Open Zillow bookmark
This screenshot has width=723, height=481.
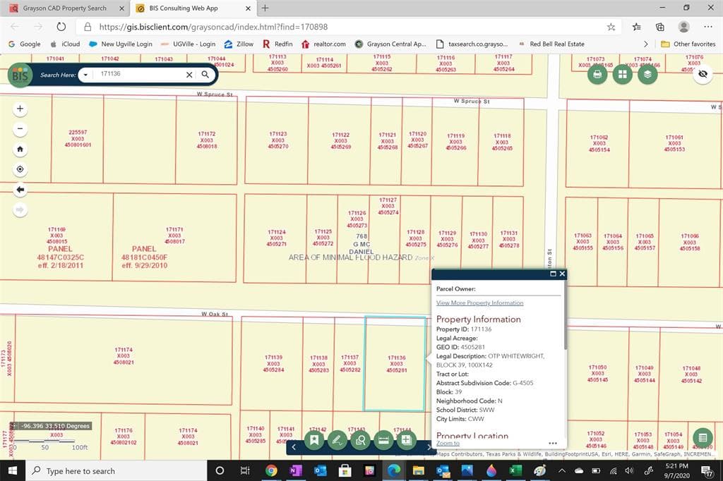click(239, 44)
